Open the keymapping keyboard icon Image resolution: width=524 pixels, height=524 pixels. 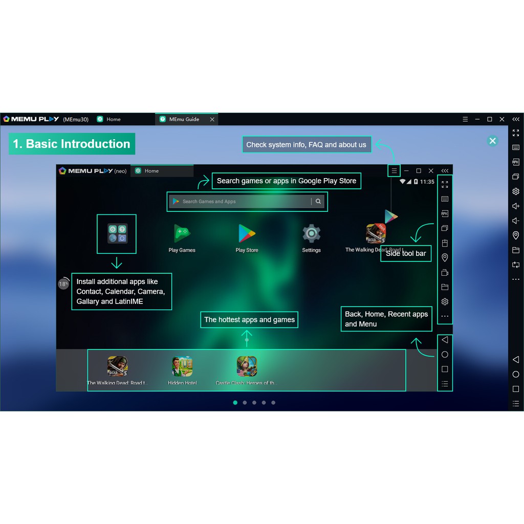point(516,147)
